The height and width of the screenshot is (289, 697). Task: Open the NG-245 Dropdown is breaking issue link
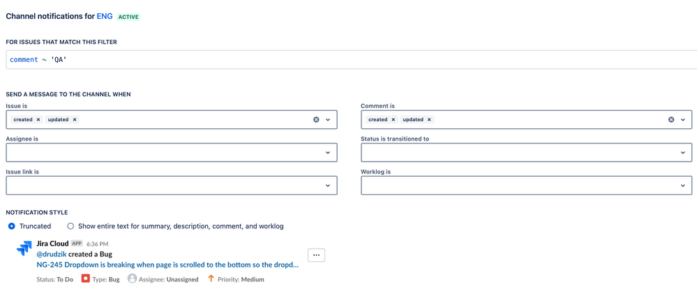167,265
